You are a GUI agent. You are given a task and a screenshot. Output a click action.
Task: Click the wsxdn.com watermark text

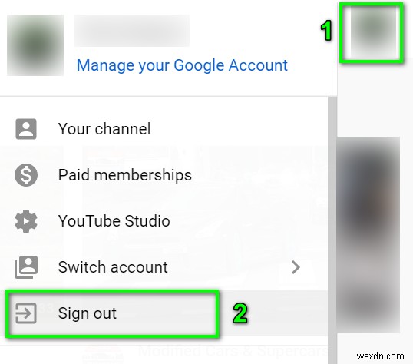[380, 356]
